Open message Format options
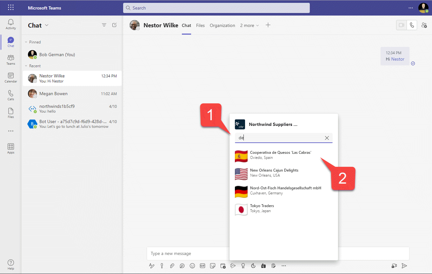432x274 pixels. (x=152, y=266)
